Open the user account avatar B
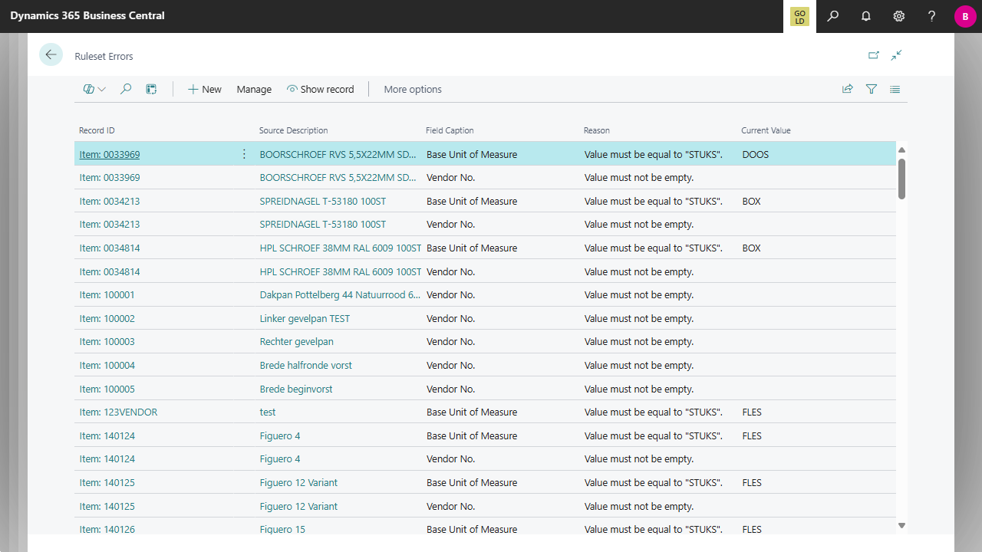 965,16
